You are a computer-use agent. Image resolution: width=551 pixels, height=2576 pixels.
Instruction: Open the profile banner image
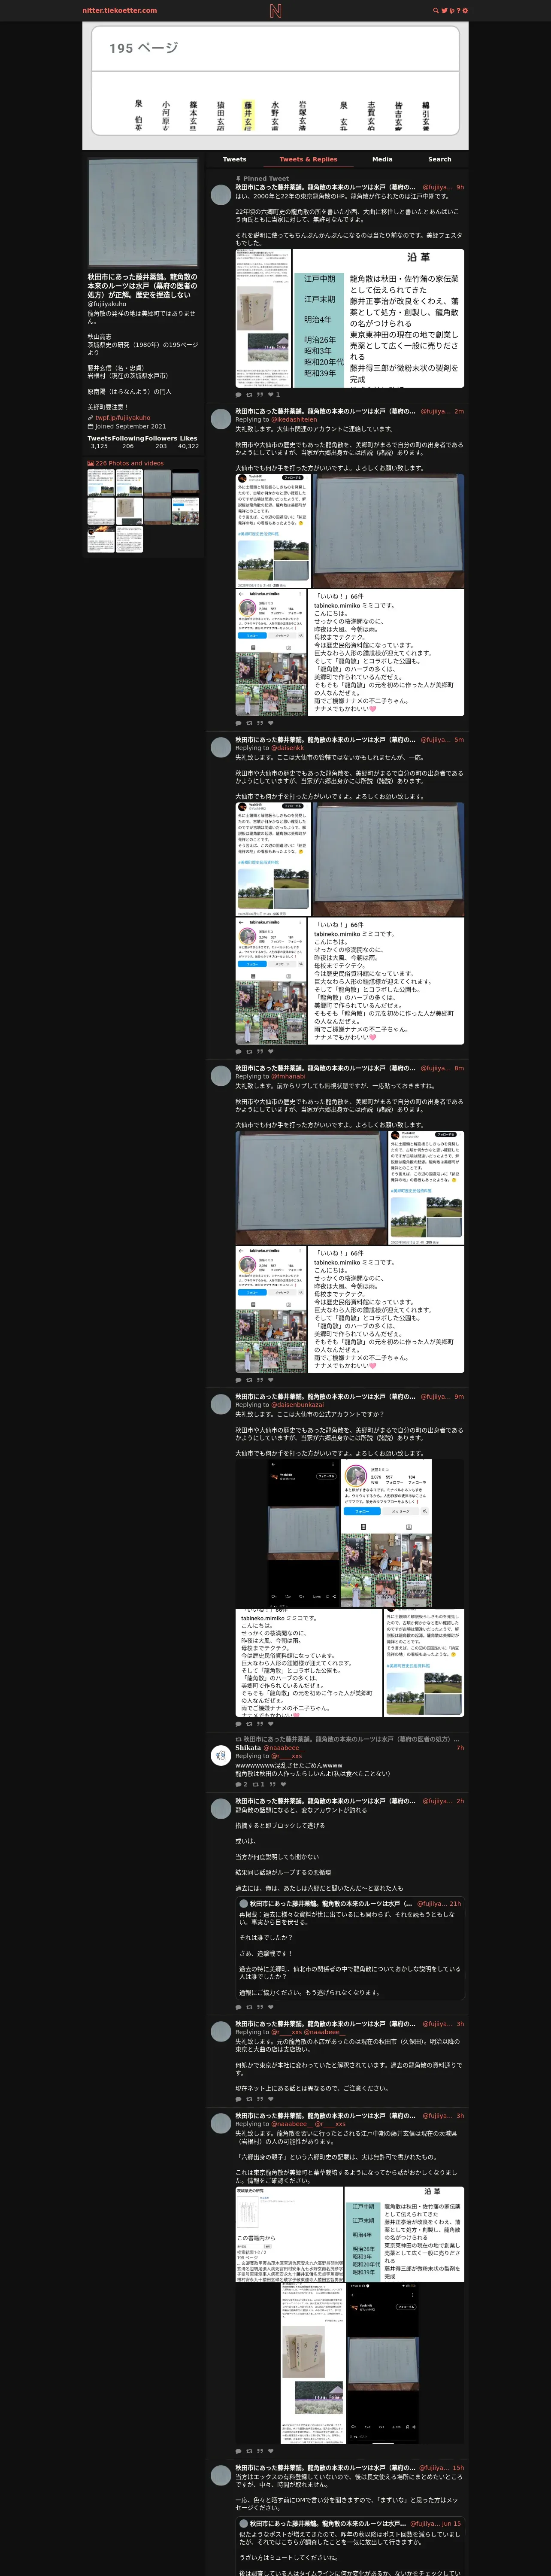(275, 85)
